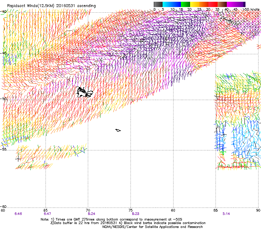Click the 'Note: 1) Times are GMT' footnote line
Image resolution: width=261 pixels, height=229 pixels.
(x=111, y=219)
